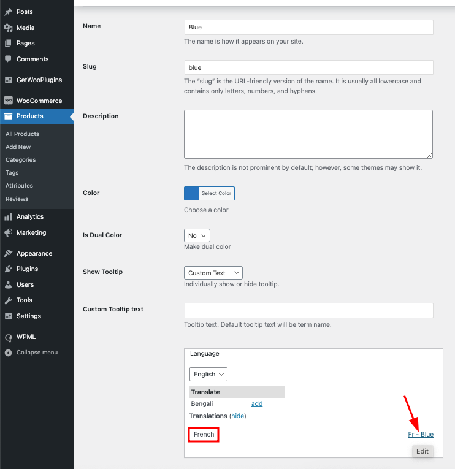Open the Marketing menu
Image resolution: width=455 pixels, height=469 pixels.
pos(31,233)
